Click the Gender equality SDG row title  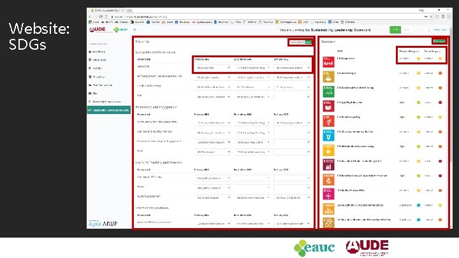[x=349, y=117]
